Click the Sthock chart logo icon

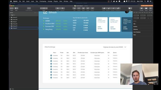point(45,12)
